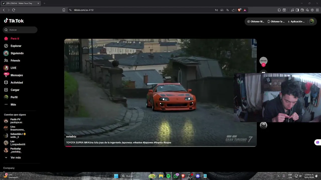
Task: Open Windows Start menu
Action: pyautogui.click(x=116, y=176)
